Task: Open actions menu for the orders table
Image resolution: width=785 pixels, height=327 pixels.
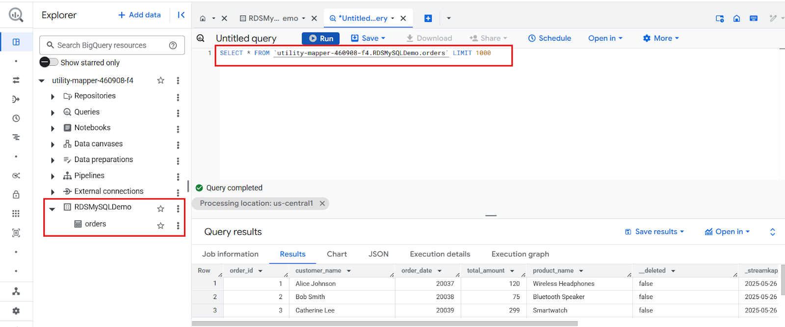Action: click(178, 226)
